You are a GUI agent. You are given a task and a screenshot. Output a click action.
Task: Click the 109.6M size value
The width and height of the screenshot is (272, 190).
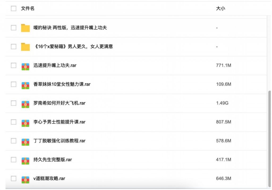tap(224, 84)
